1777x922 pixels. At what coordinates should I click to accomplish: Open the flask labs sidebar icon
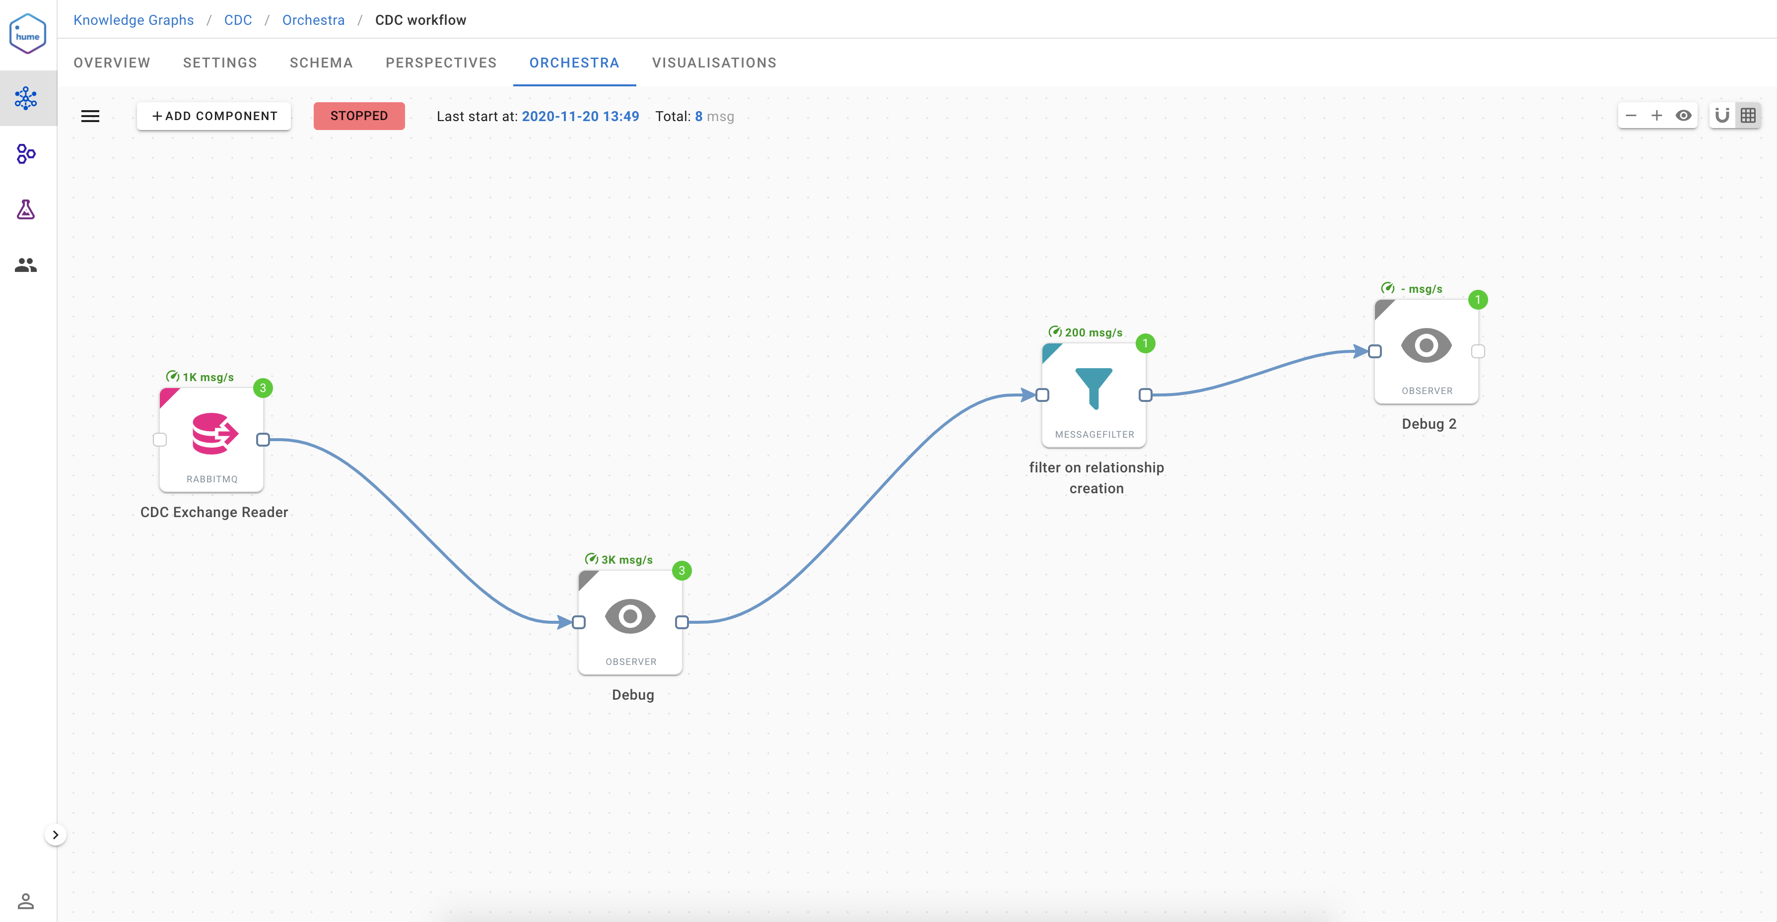click(26, 209)
